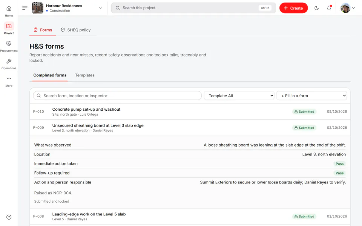Image resolution: width=362 pixels, height=226 pixels.
Task: Open the Fill in a form dropdown
Action: (x=312, y=95)
